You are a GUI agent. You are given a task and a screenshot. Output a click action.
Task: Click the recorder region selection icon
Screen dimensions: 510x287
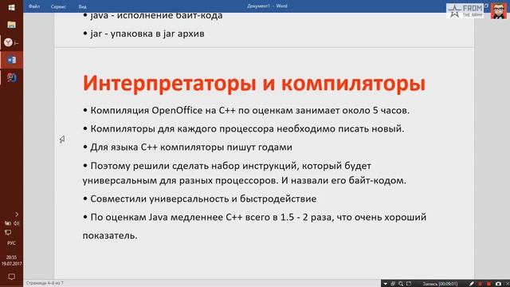click(409, 284)
